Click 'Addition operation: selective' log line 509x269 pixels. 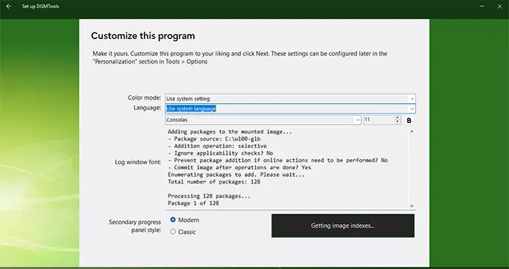click(217, 146)
